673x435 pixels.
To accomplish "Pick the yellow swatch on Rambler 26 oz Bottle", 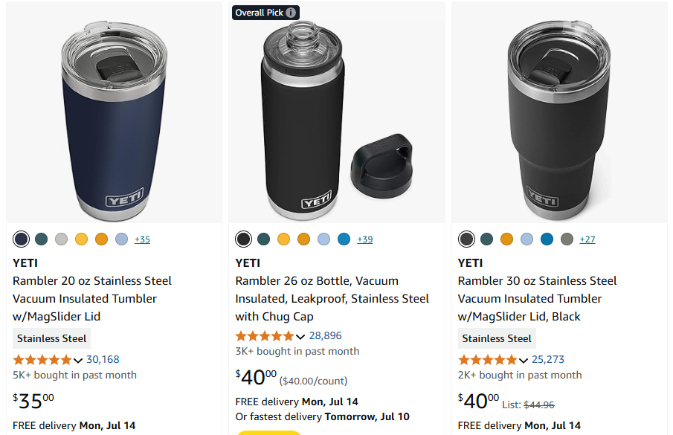I will (x=283, y=239).
